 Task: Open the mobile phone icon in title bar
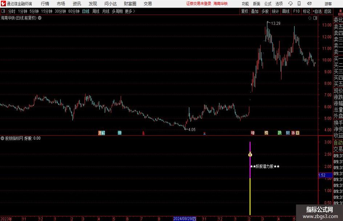point(299,4)
